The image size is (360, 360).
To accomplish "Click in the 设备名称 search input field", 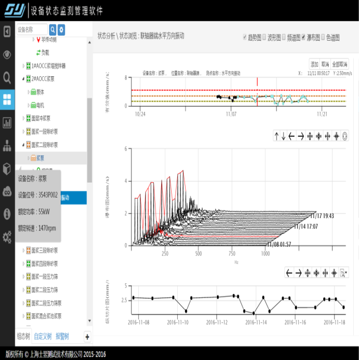I will pyautogui.click(x=32, y=29).
